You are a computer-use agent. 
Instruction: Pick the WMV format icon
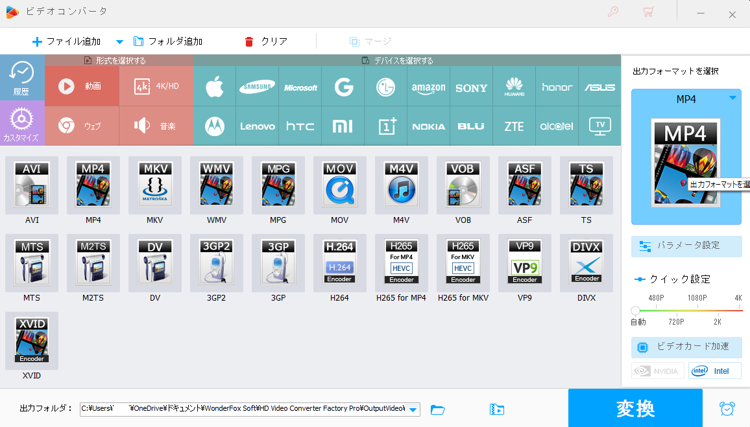tap(217, 185)
